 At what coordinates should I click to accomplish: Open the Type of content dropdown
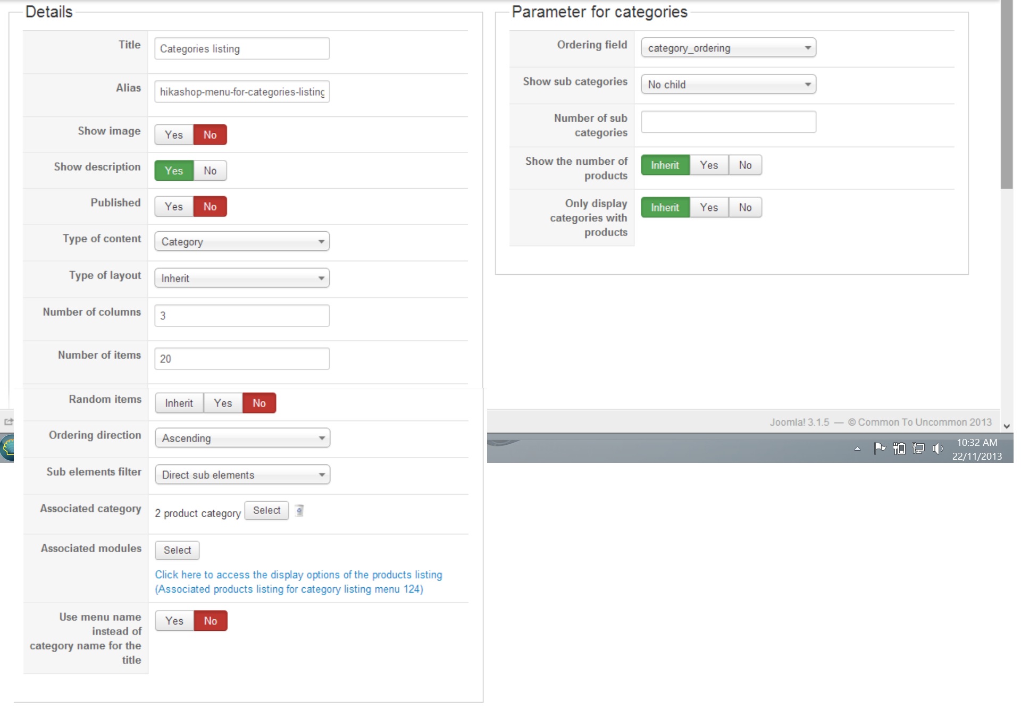[x=242, y=242]
